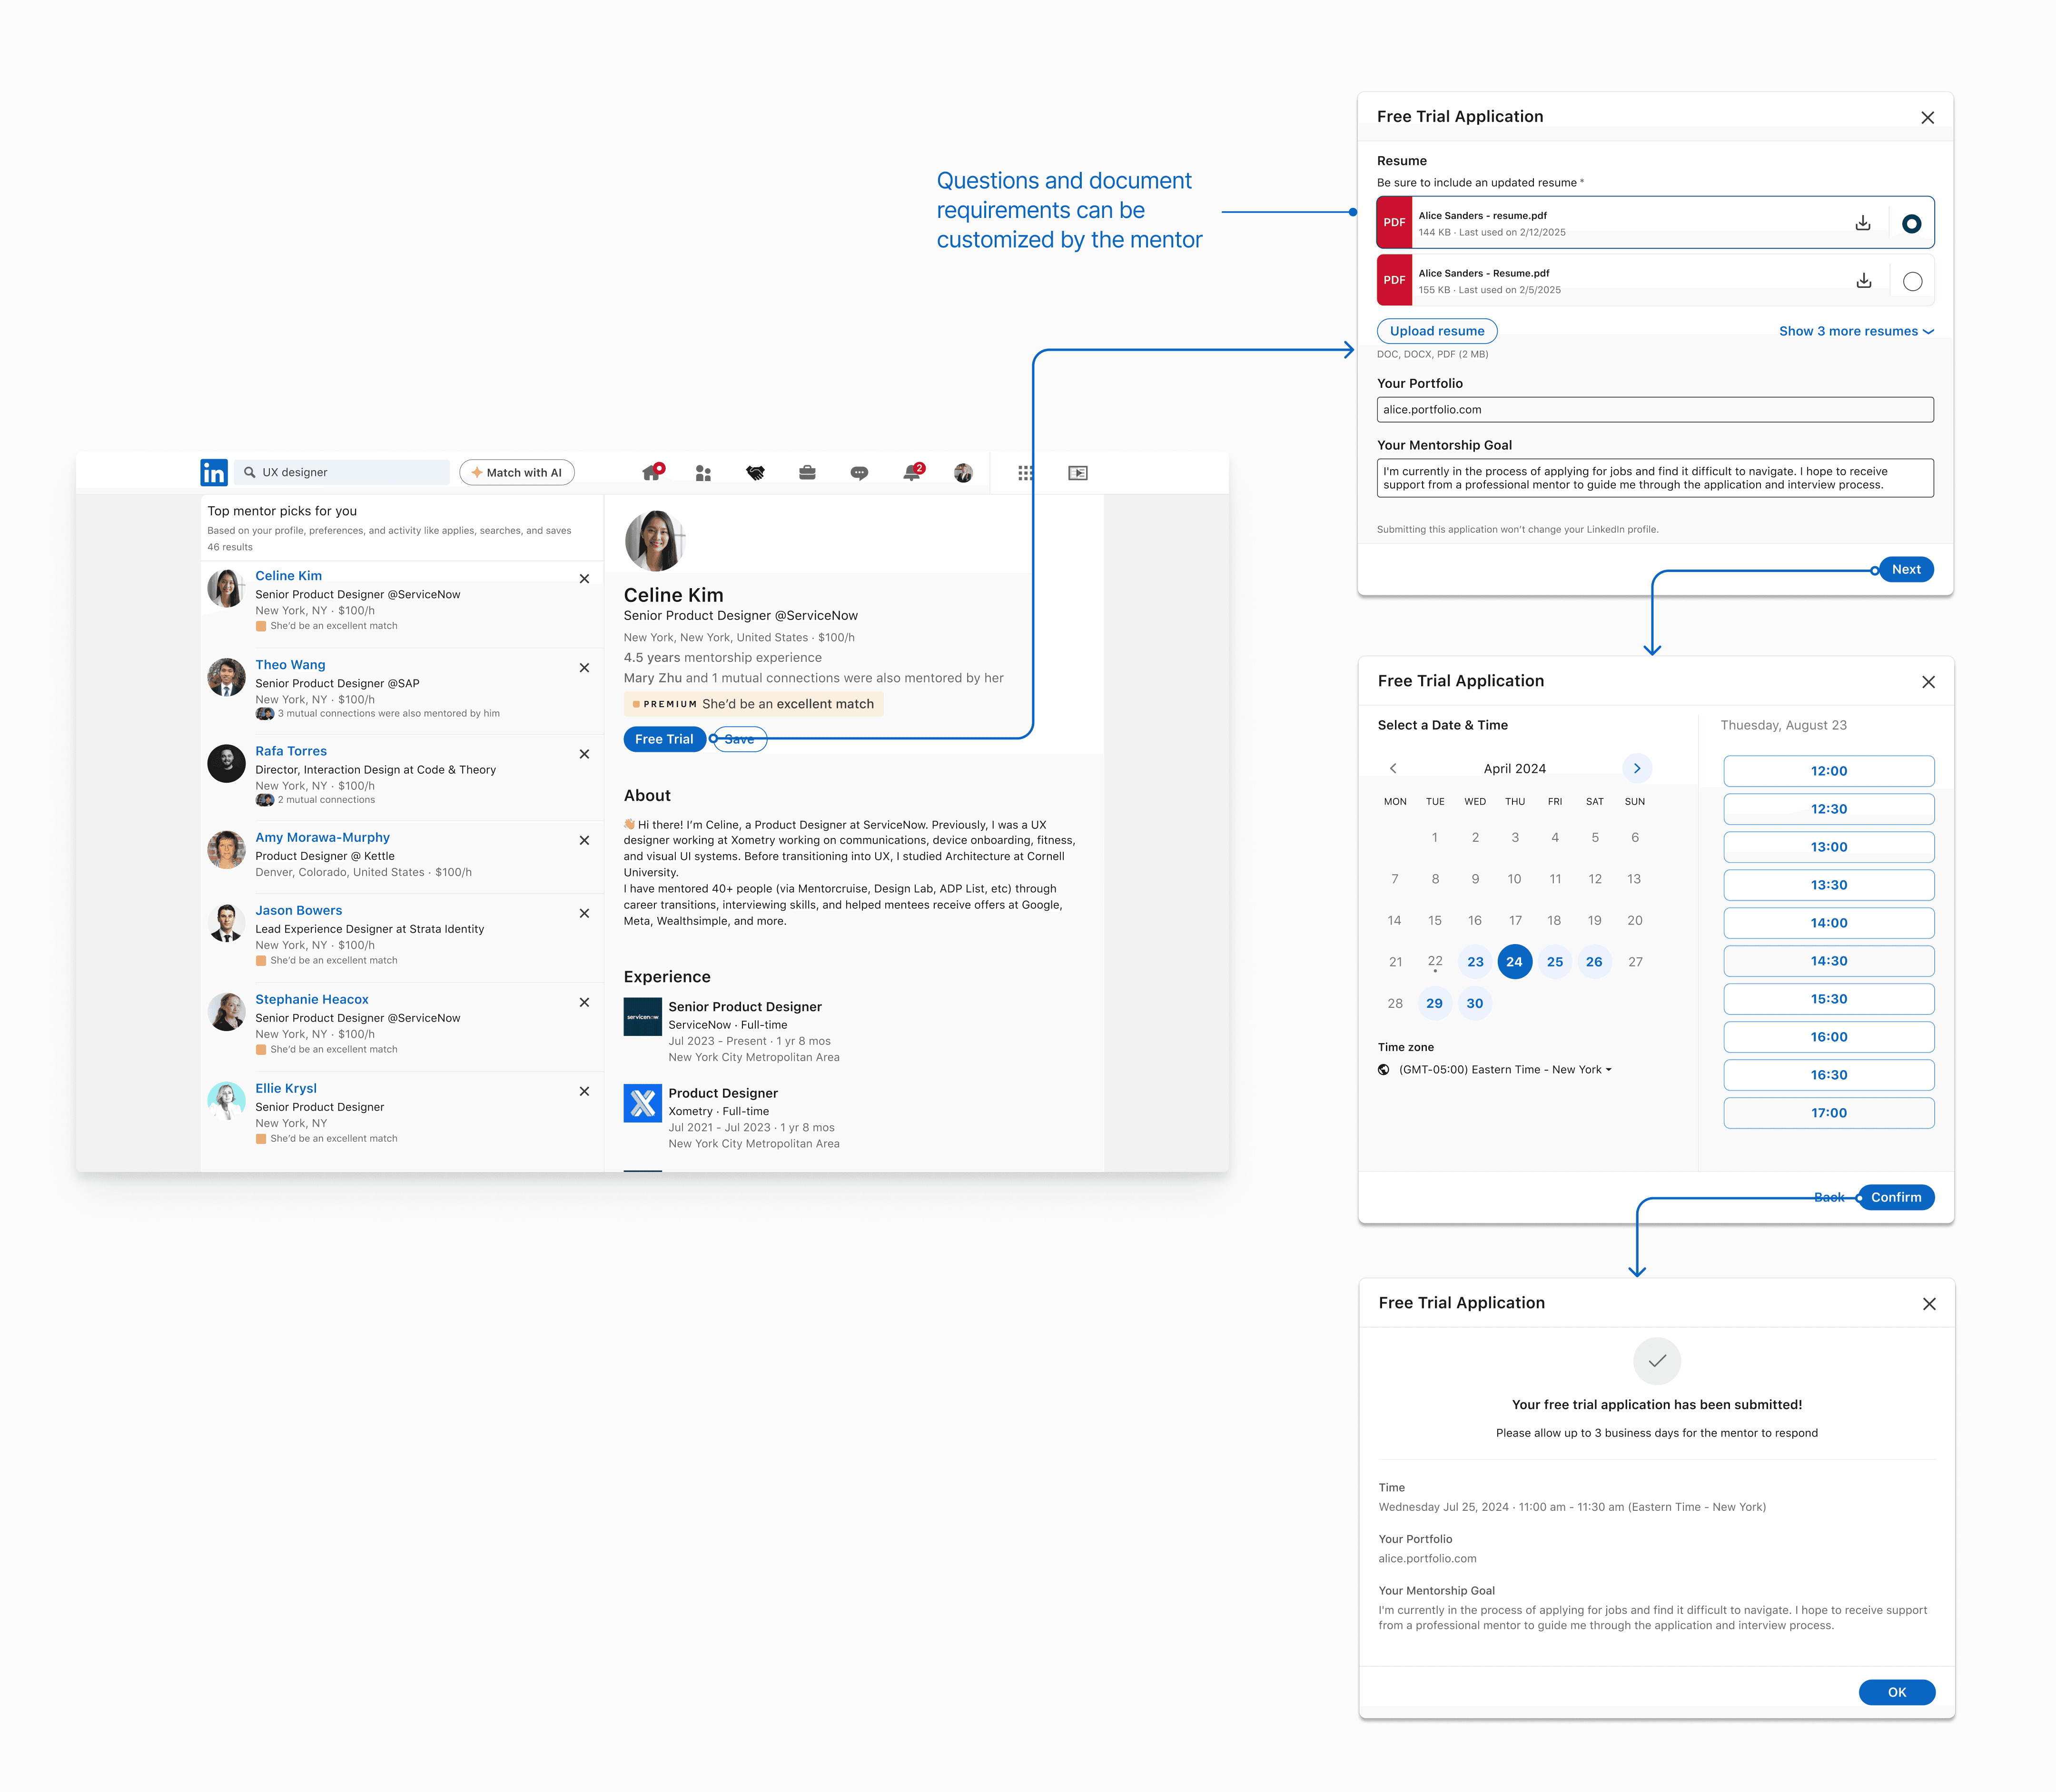Click the Your Portfolio input field

1654,410
